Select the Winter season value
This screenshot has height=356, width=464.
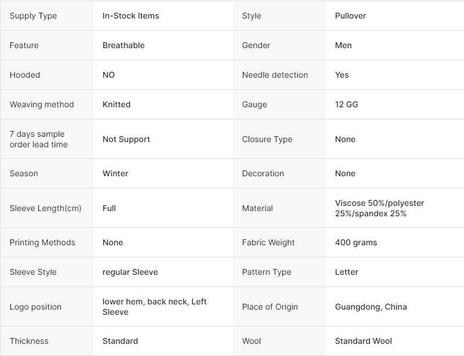tap(116, 173)
